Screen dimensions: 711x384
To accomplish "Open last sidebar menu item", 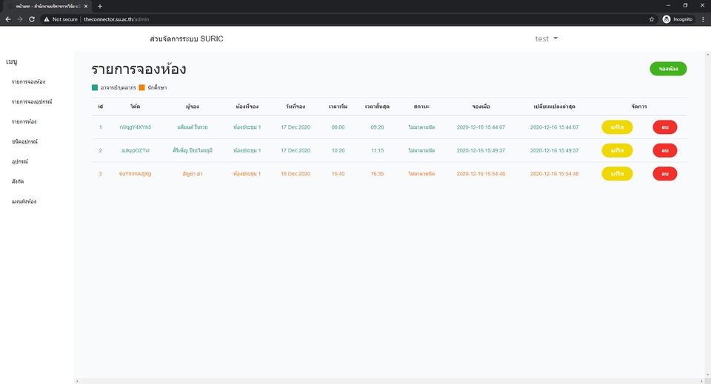I will tap(24, 201).
